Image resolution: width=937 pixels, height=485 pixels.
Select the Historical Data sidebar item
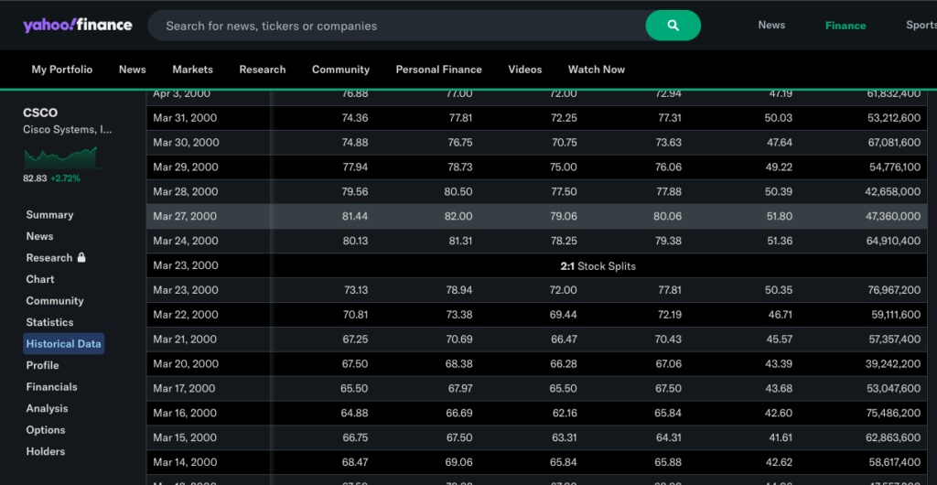coord(63,344)
